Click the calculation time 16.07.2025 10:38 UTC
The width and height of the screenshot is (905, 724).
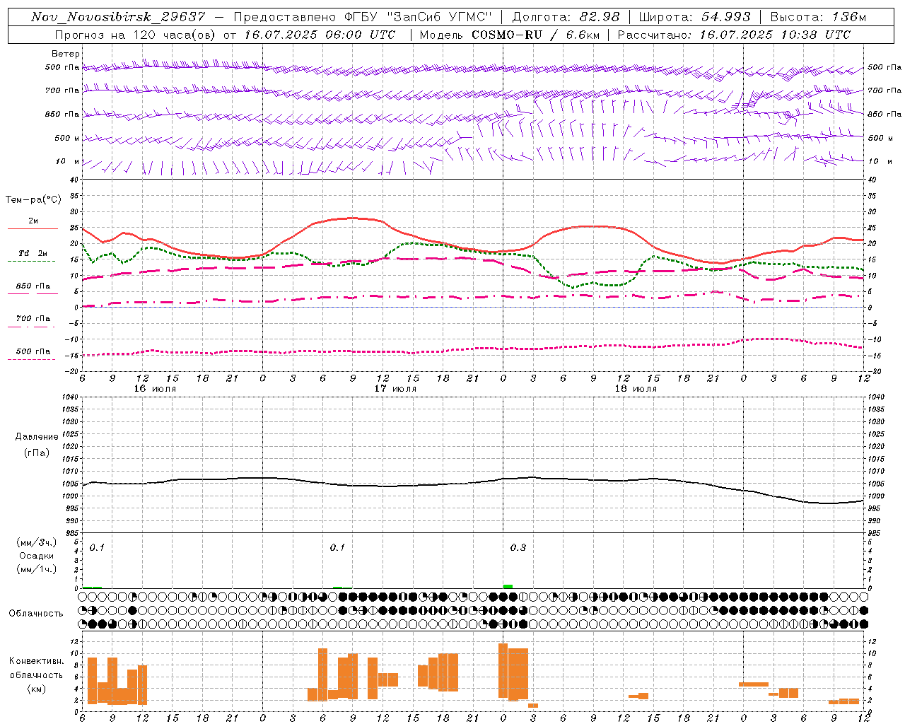775,35
